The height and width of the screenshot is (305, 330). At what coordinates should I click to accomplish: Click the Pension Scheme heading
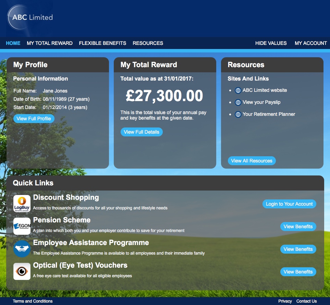[62, 220]
